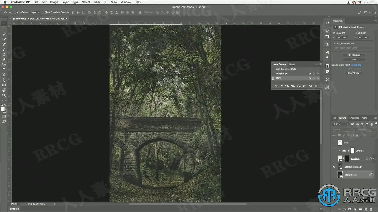378x212 pixels.
Task: Delete layer using Layers panel trash icon
Action: (x=371, y=210)
